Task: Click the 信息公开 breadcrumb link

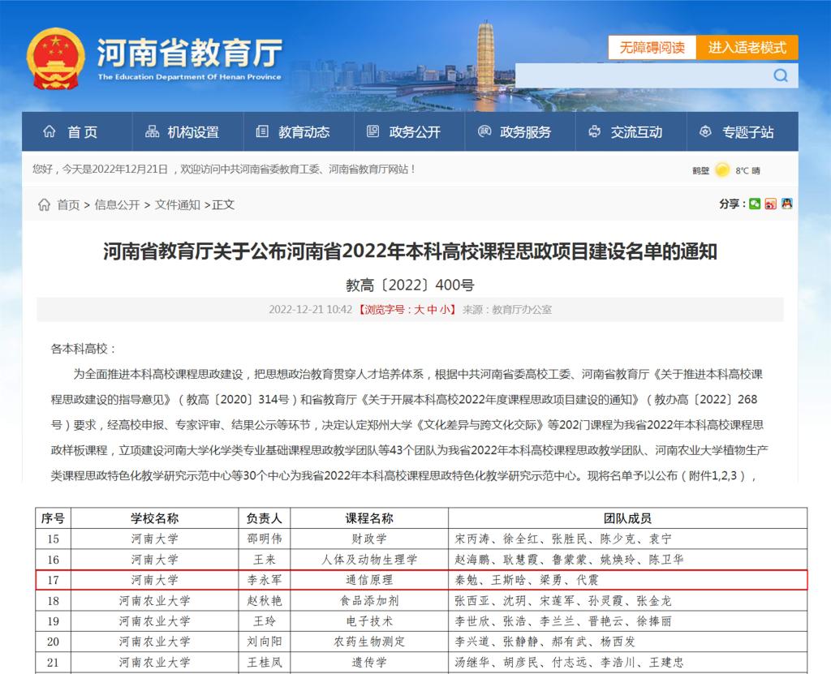Action: (117, 205)
